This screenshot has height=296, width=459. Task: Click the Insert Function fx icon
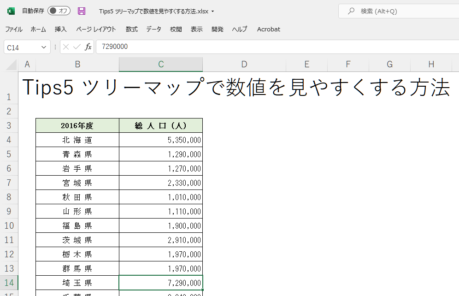click(x=88, y=47)
